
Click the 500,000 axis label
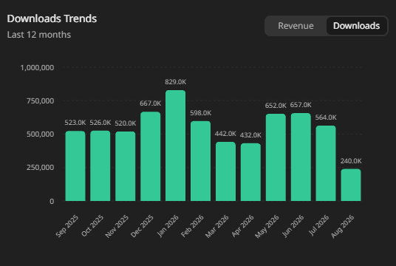click(x=40, y=134)
